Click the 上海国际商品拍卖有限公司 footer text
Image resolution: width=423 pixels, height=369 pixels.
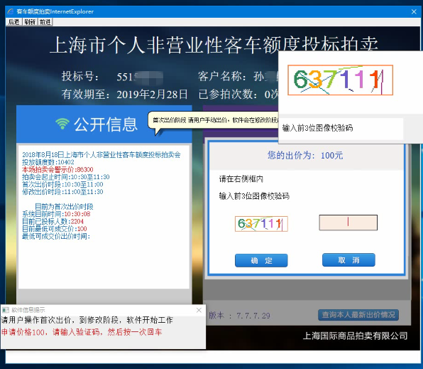(x=355, y=336)
